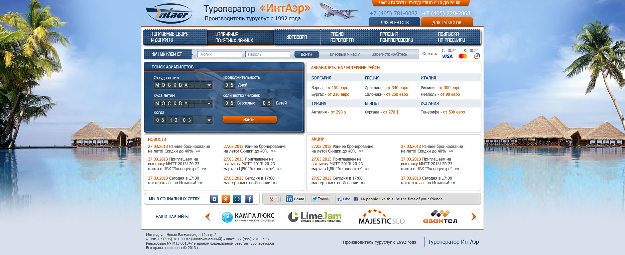Click the Египет country heading
625x255 pixels.
(x=372, y=103)
